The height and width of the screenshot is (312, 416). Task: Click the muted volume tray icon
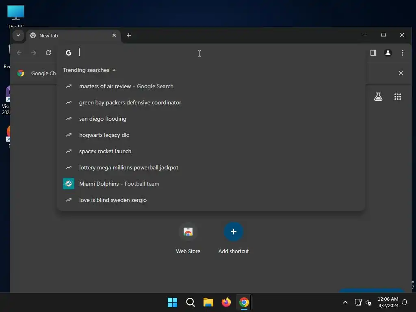(368, 302)
